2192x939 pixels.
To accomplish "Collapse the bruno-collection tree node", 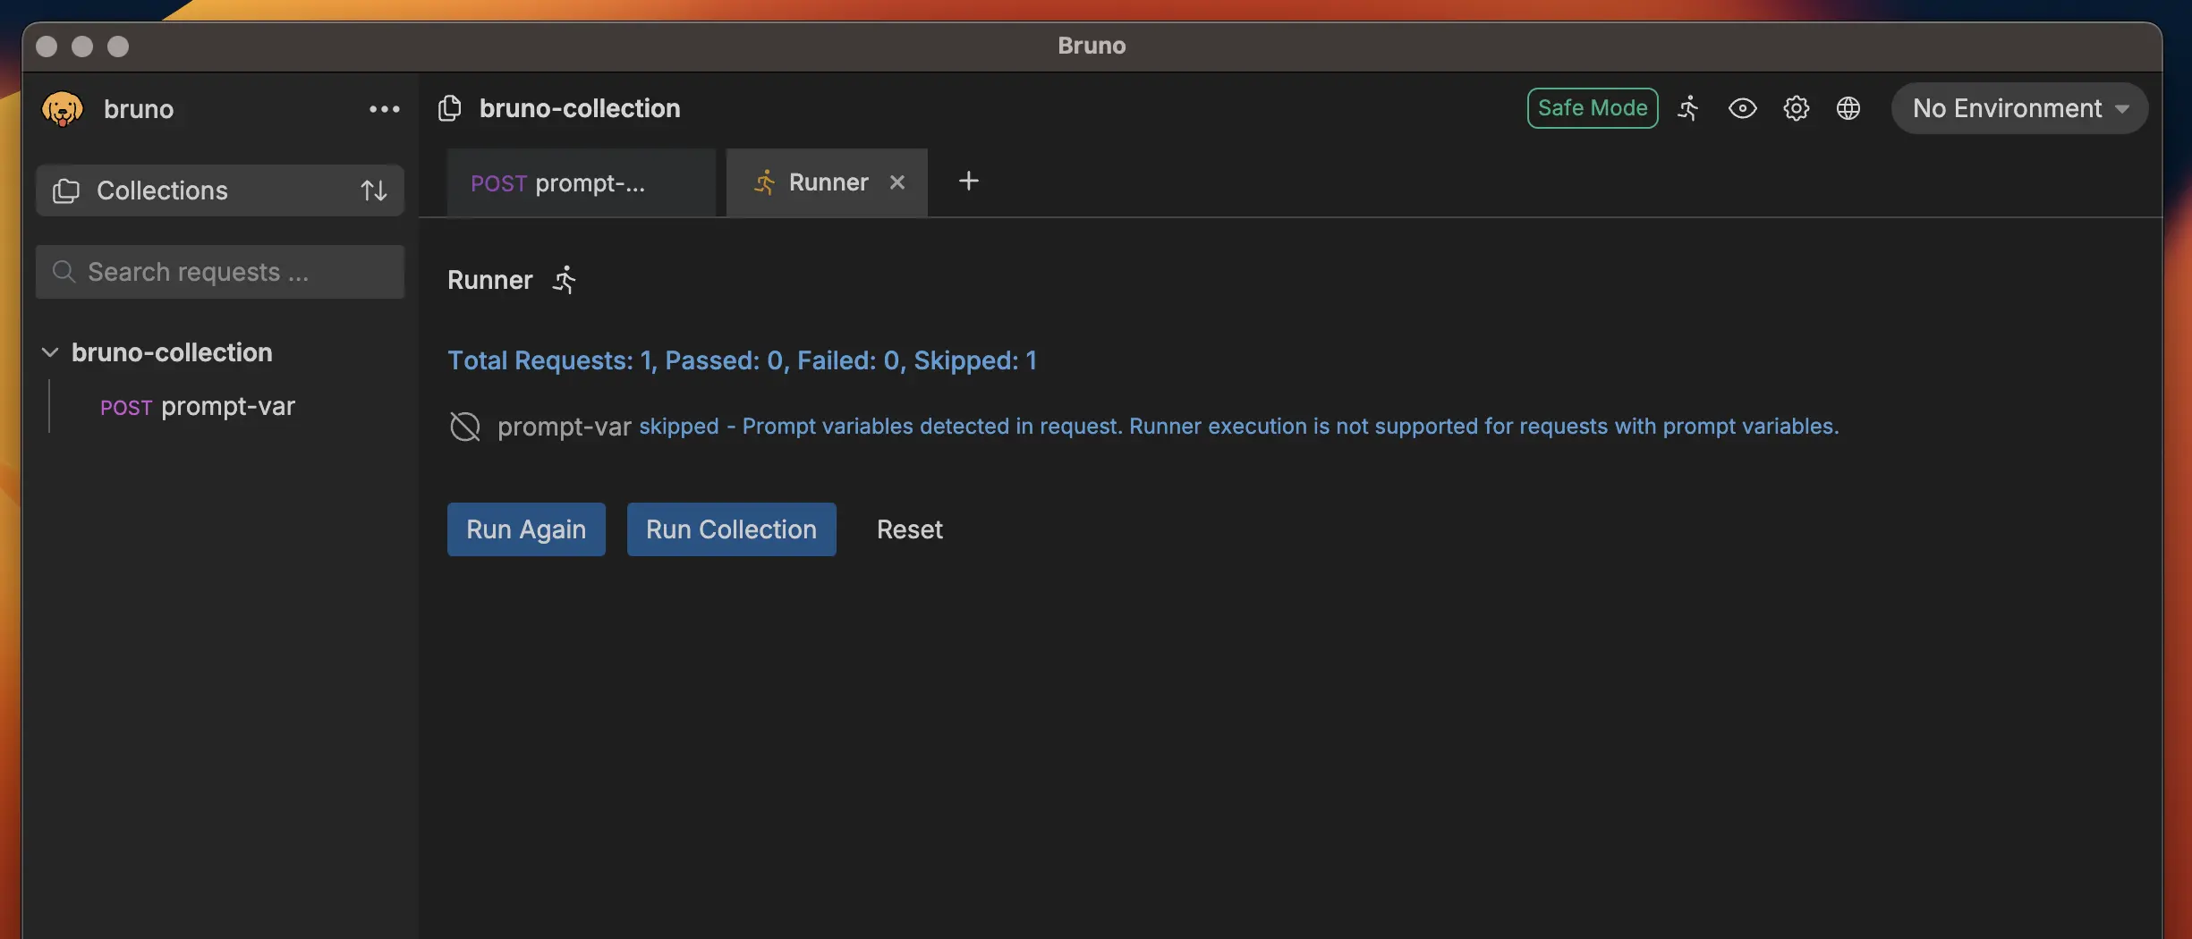I will [x=50, y=352].
